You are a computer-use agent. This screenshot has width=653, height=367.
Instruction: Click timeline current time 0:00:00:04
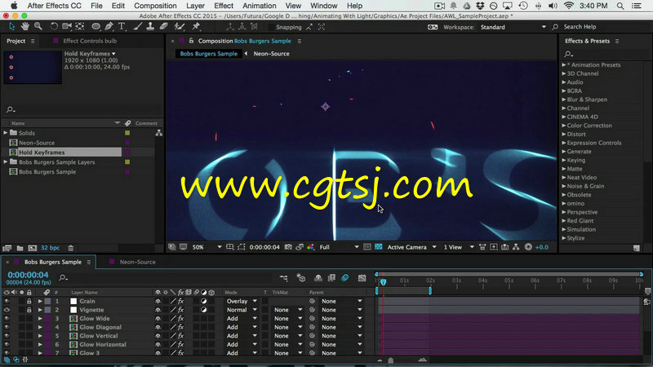28,275
